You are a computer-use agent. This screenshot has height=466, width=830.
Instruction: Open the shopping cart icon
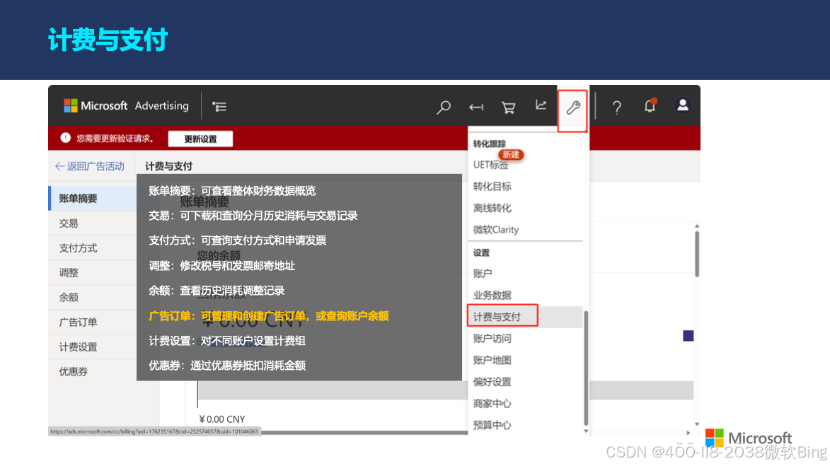[x=508, y=107]
